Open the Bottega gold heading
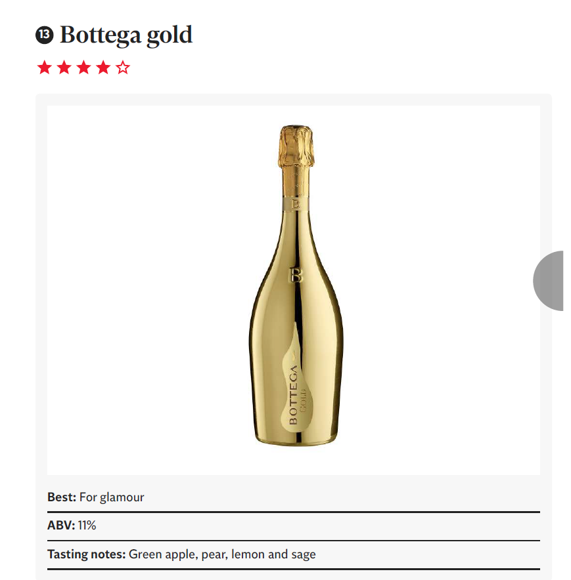 [126, 35]
